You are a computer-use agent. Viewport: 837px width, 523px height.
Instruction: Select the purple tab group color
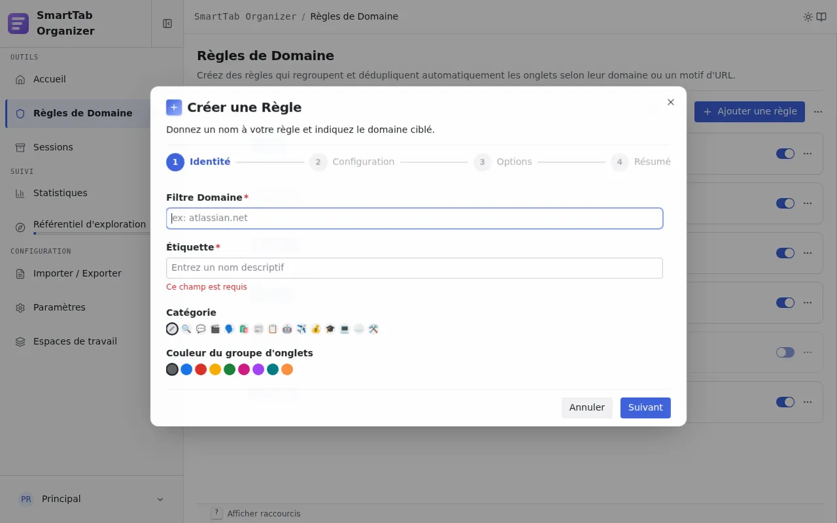(x=258, y=369)
